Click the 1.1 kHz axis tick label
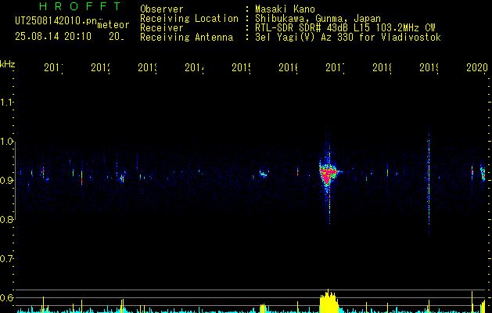This screenshot has height=313, width=492. [6, 102]
